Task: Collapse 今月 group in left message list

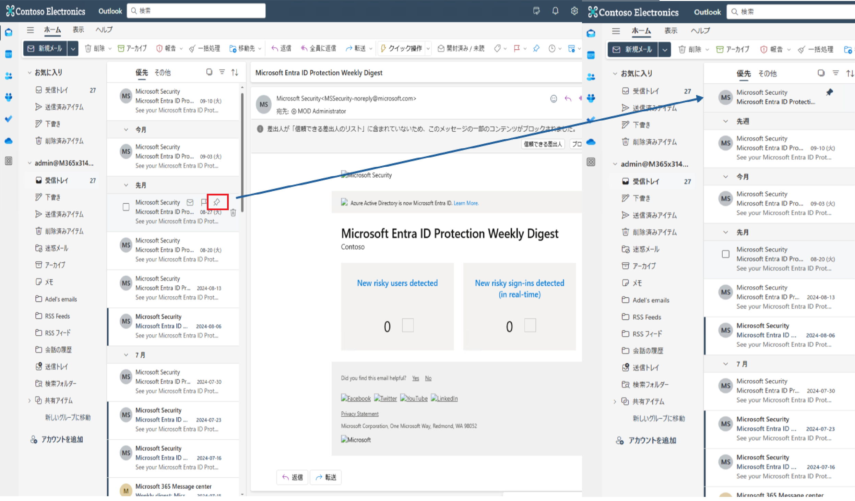Action: 126,130
